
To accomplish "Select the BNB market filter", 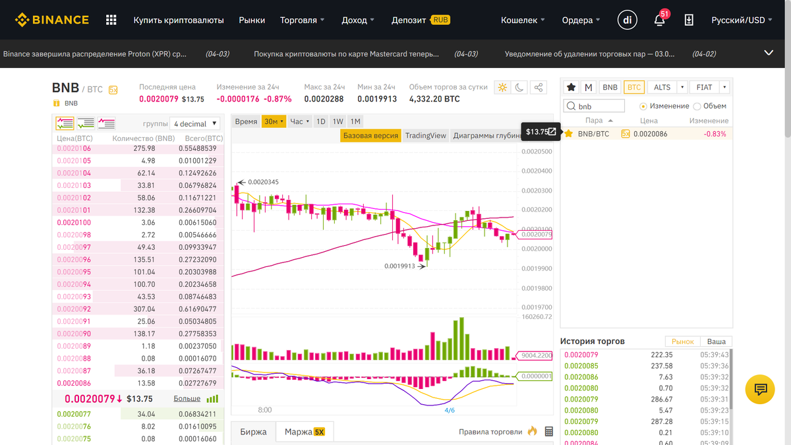I will tap(610, 87).
